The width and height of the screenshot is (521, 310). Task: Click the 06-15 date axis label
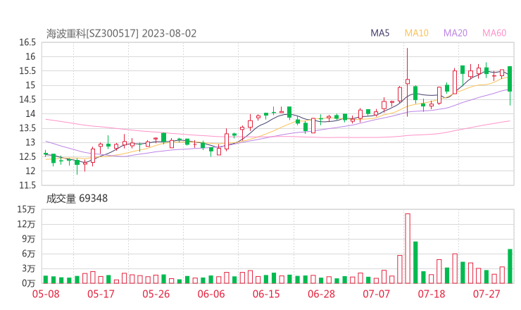point(266,294)
